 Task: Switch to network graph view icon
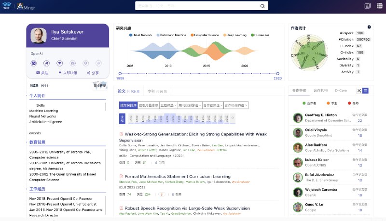[x=359, y=91]
